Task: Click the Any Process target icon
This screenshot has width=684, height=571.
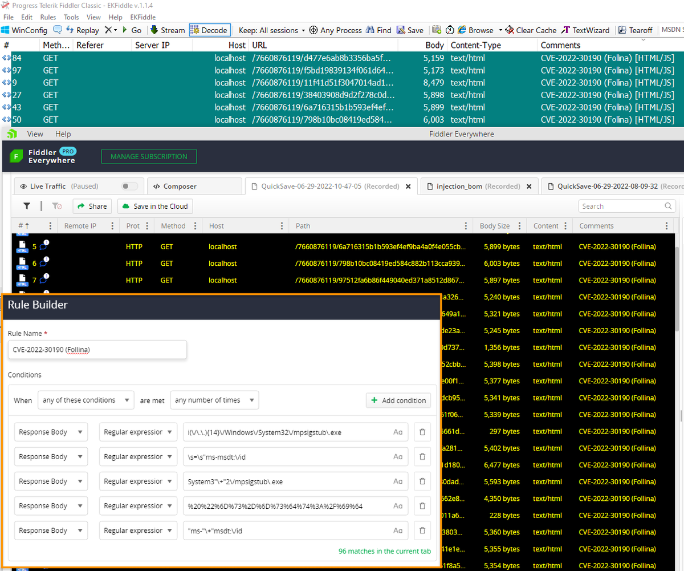Action: click(x=313, y=30)
